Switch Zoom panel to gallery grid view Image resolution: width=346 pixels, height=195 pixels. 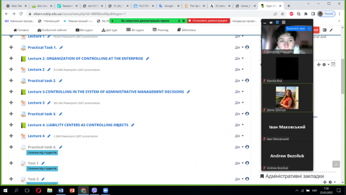coord(283,22)
